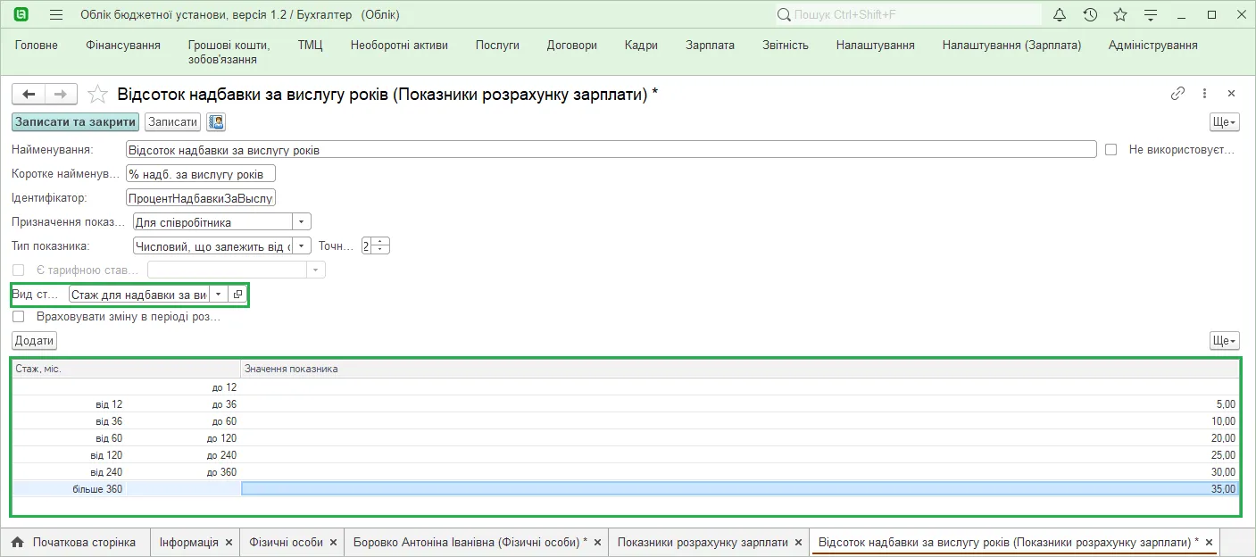Open the upper Ще dropdown menu
Viewport: 1256px width, 557px height.
1224,122
